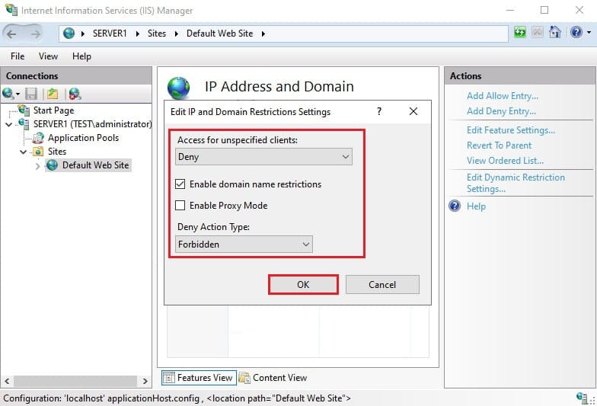The width and height of the screenshot is (597, 406).
Task: Select SERVER1 (TEST\administrator) node
Action: pos(92,124)
